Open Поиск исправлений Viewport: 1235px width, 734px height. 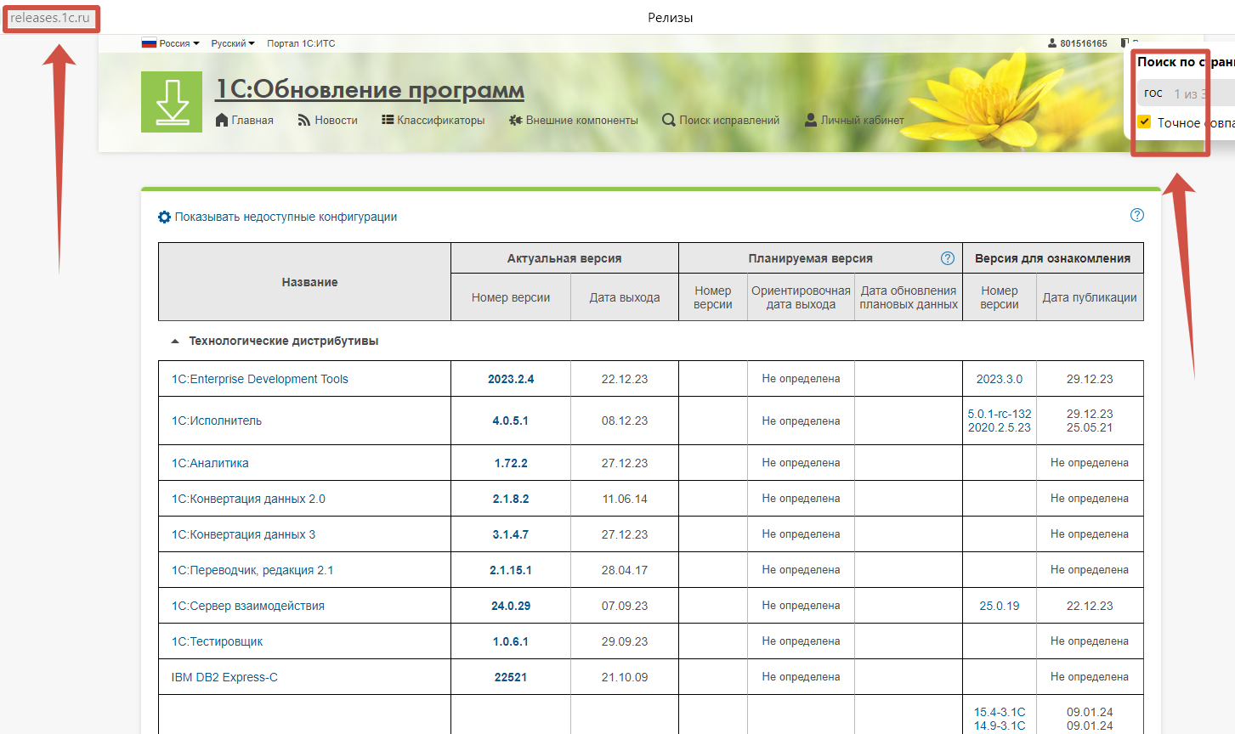click(x=721, y=120)
